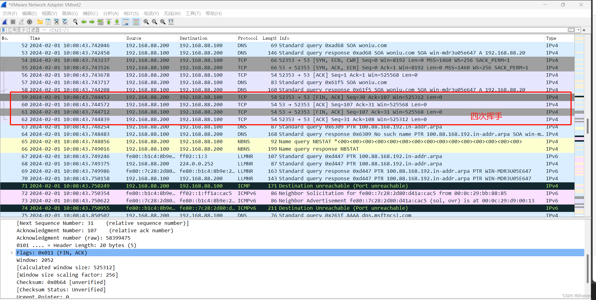Apply the display filter arrow button
Image resolution: width=596 pixels, height=300 pixels.
tap(571, 30)
